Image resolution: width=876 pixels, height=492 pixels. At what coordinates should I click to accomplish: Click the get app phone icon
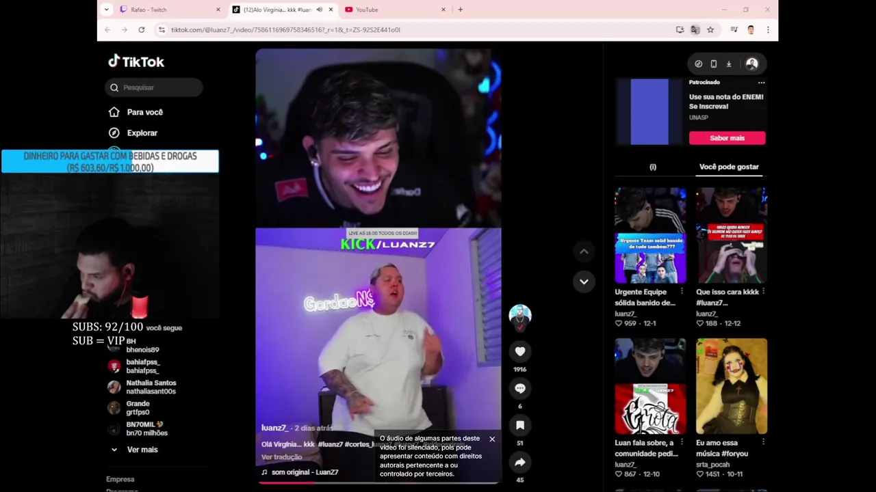713,64
